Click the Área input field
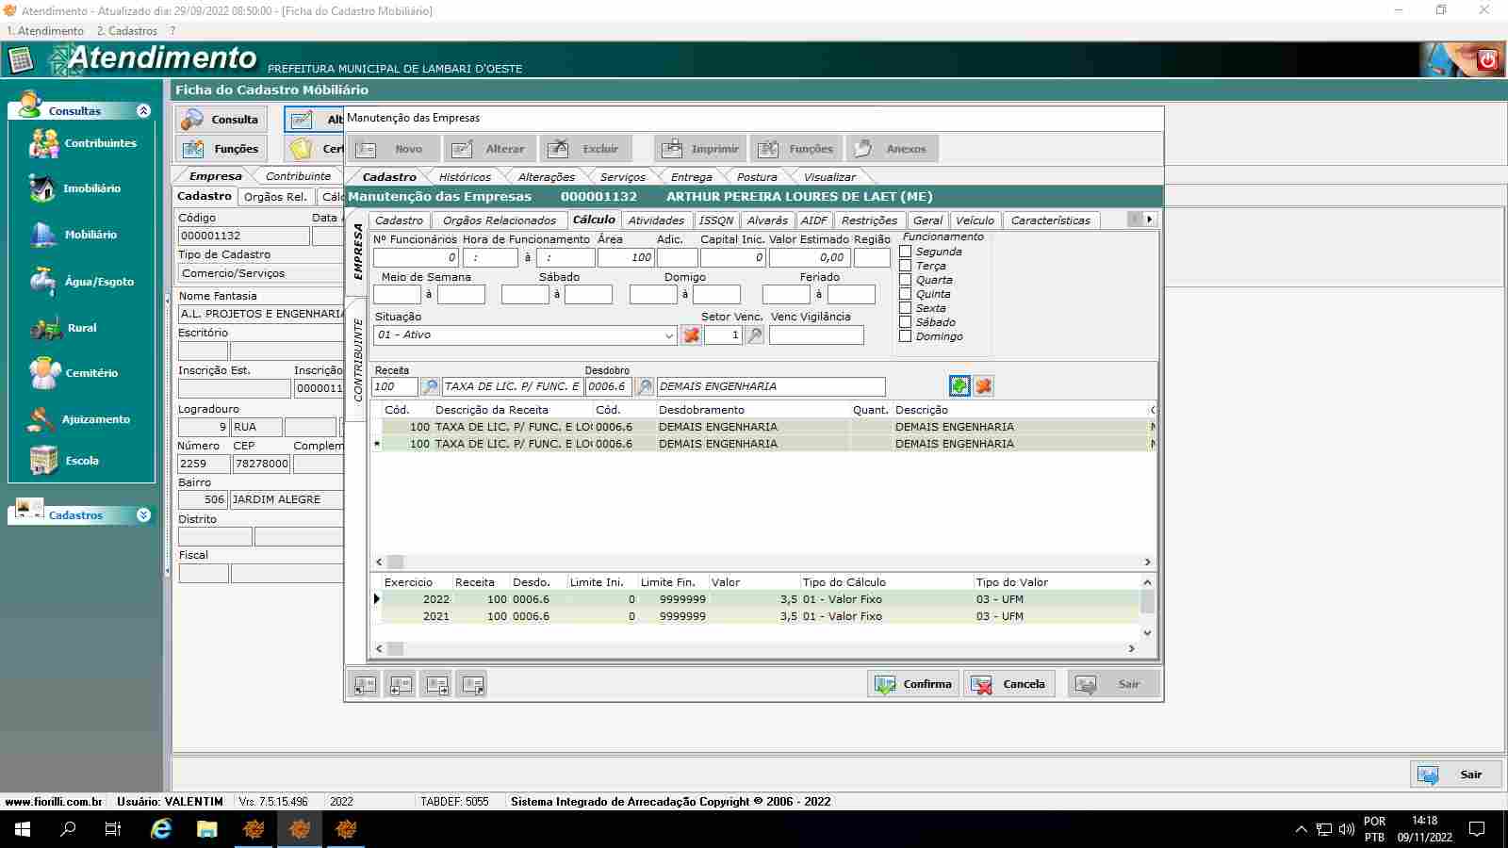 pos(625,257)
